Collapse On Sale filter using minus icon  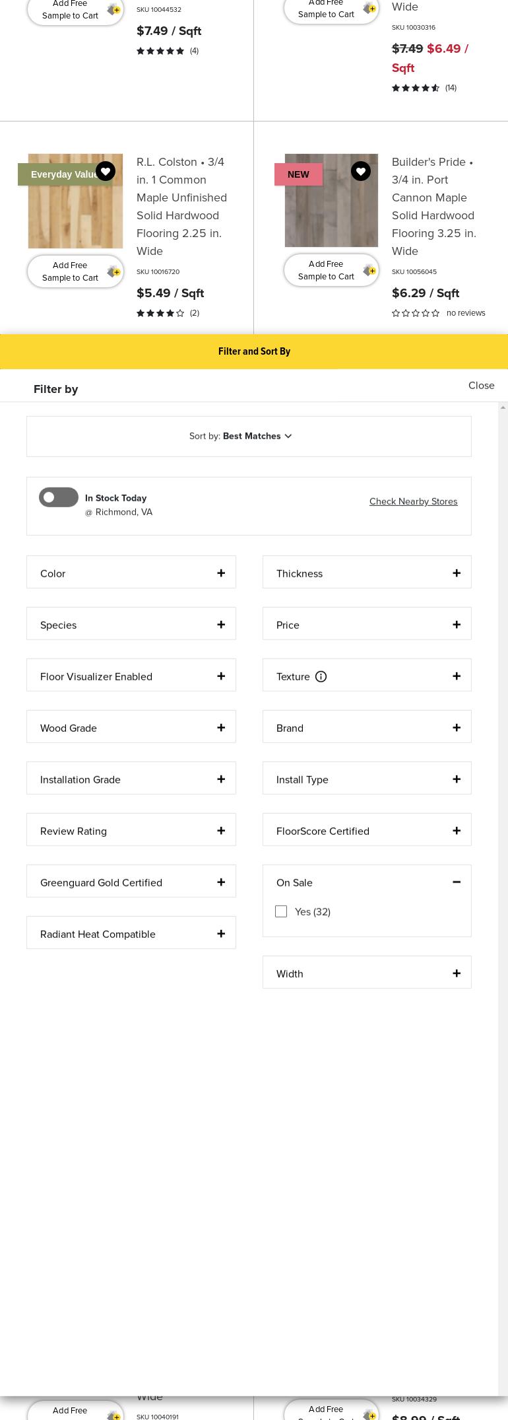click(x=457, y=882)
